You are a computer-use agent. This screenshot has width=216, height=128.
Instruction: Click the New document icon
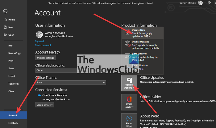(x=5, y=27)
